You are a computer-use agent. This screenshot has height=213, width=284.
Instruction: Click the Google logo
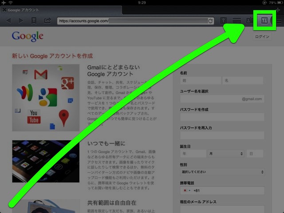coord(28,36)
